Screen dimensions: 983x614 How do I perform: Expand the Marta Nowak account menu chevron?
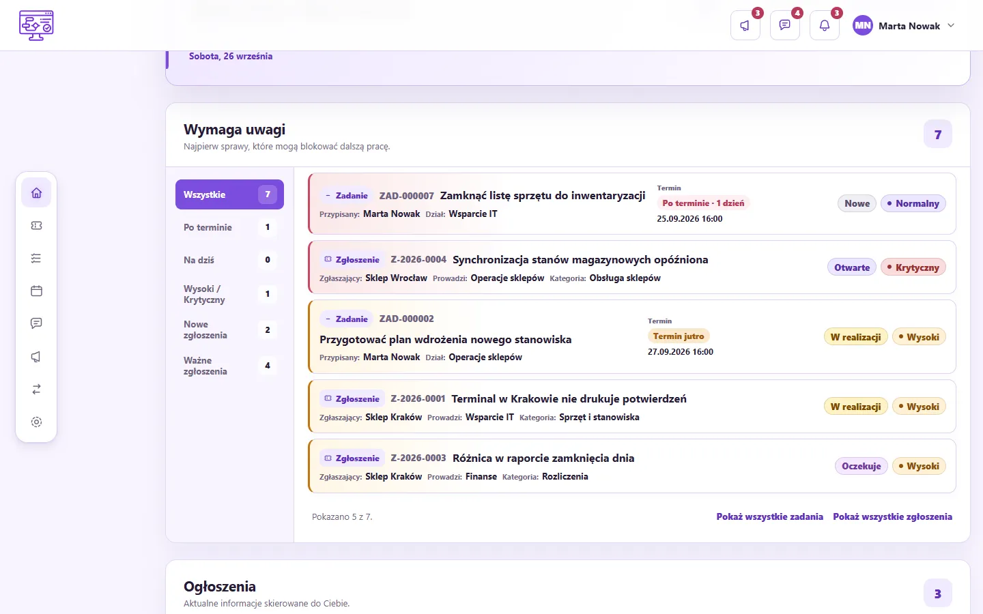[x=951, y=25]
